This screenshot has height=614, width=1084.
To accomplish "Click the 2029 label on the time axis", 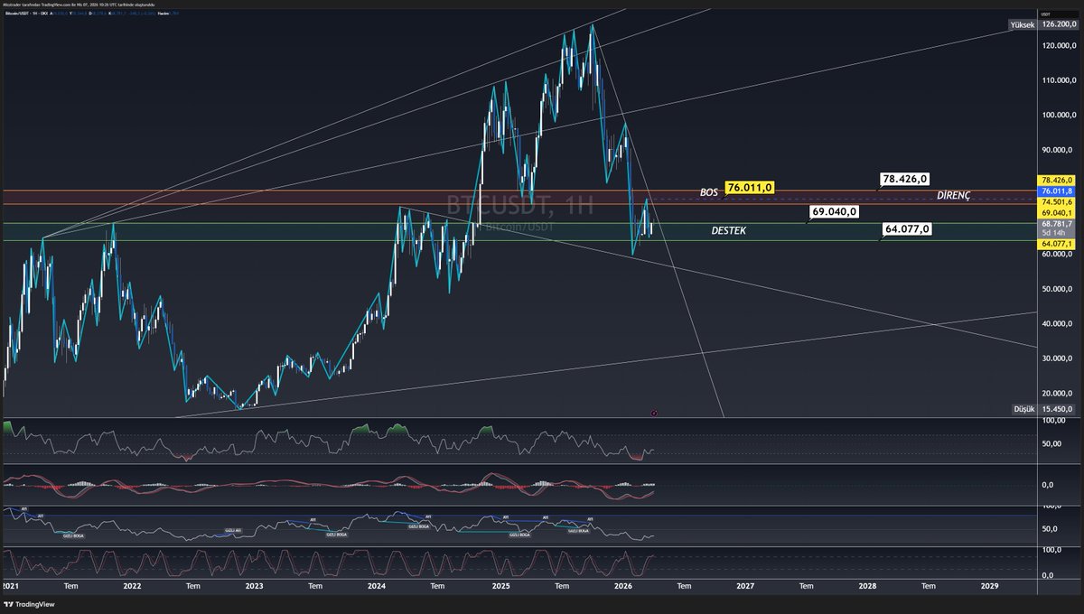I will coord(990,586).
